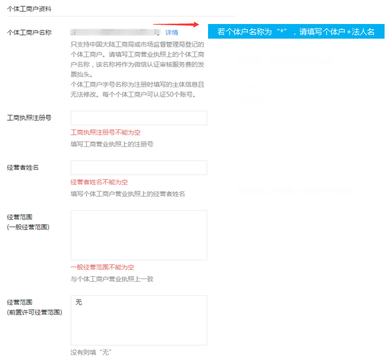Click the 经营范围 (一般经营范围) label
Screen dimensions: 391x363
pyautogui.click(x=27, y=222)
